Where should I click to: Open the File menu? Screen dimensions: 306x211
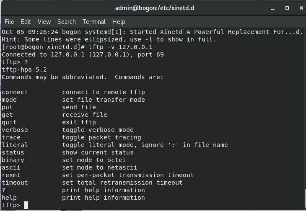point(9,22)
